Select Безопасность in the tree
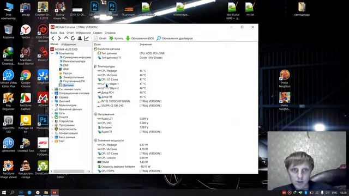 pyautogui.click(x=65, y=129)
